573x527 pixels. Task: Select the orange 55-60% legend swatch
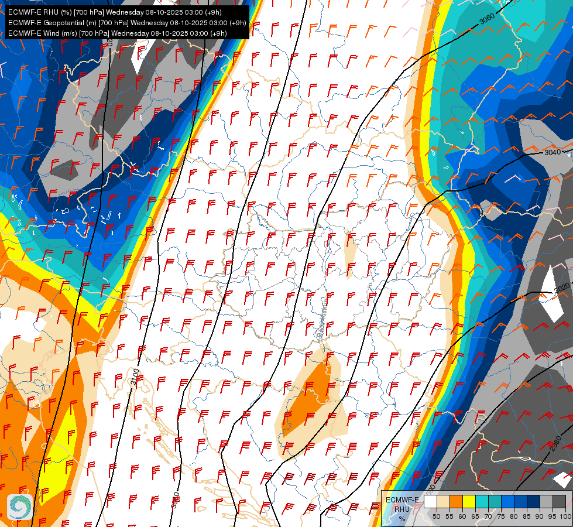456,501
